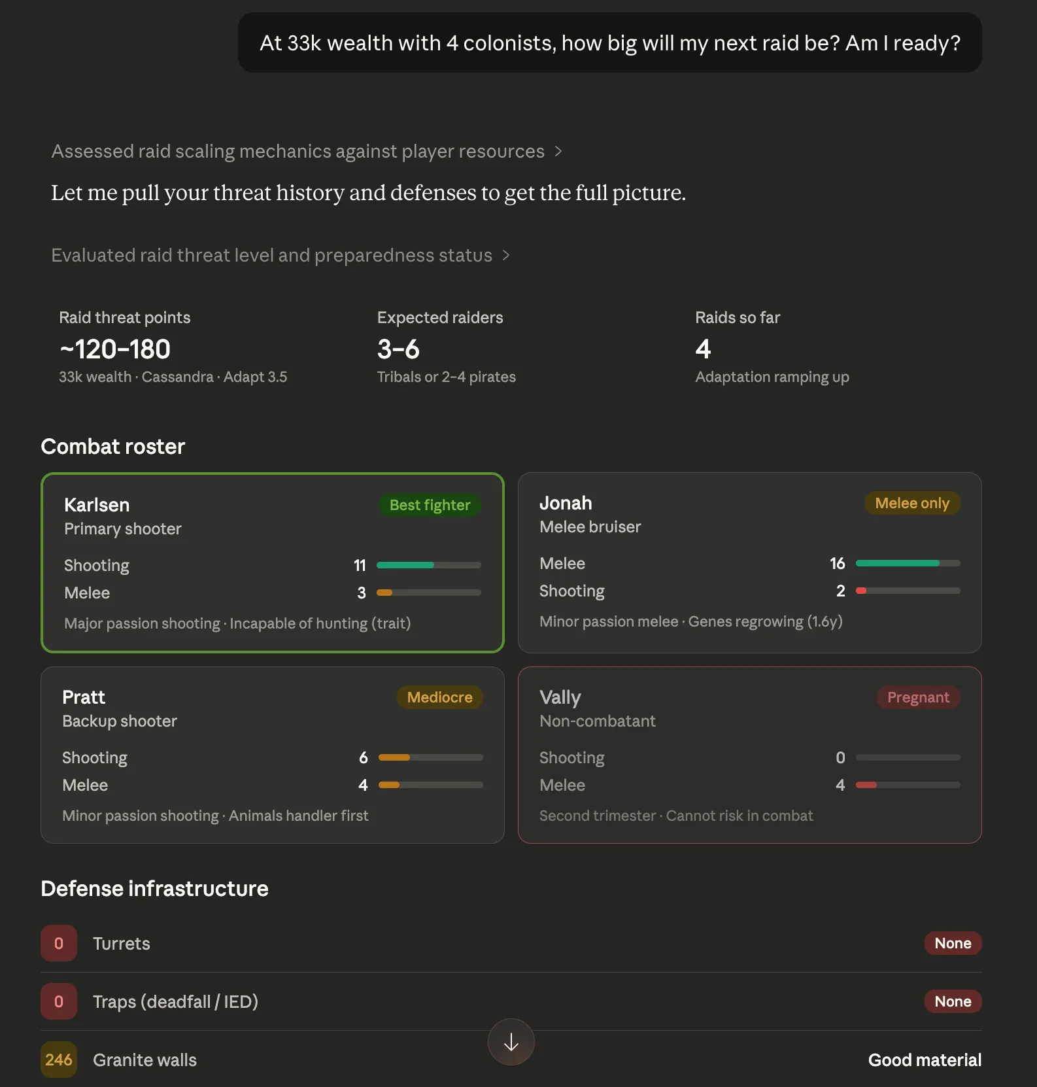Click the chevron beside "Assessed raid scaling mechanics"
Screen dimensions: 1037x1087
[x=558, y=151]
